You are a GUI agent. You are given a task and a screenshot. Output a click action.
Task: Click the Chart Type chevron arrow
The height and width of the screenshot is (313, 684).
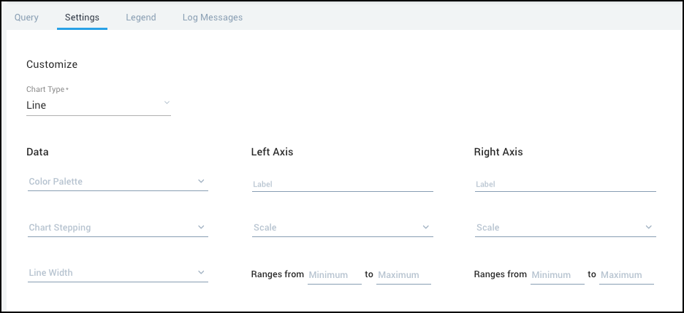(167, 103)
